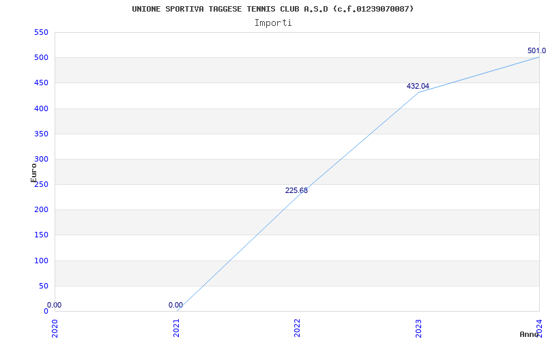The height and width of the screenshot is (341, 546).
Task: Click the chart title UNIONE SPORTIVA TAGGESE TENNIS CLUB
Action: point(272,9)
